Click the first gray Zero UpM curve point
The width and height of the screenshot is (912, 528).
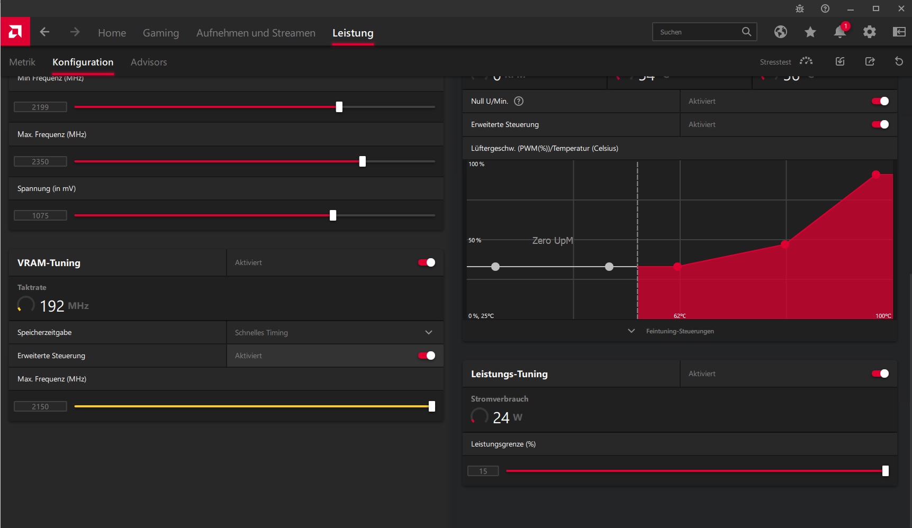[x=495, y=267]
